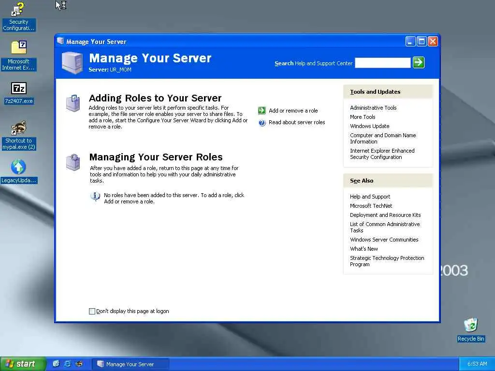Focus the Help and Support search field
The image size is (495, 371).
(x=383, y=63)
